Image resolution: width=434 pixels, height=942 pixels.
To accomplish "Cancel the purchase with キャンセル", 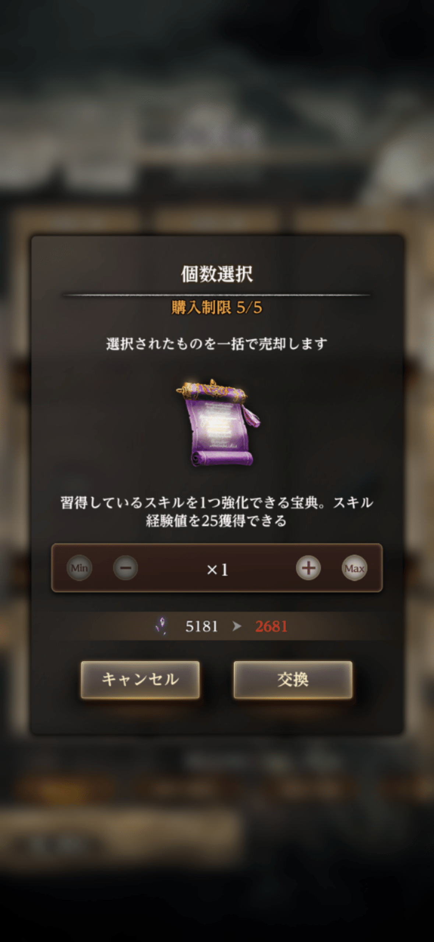I will 140,680.
